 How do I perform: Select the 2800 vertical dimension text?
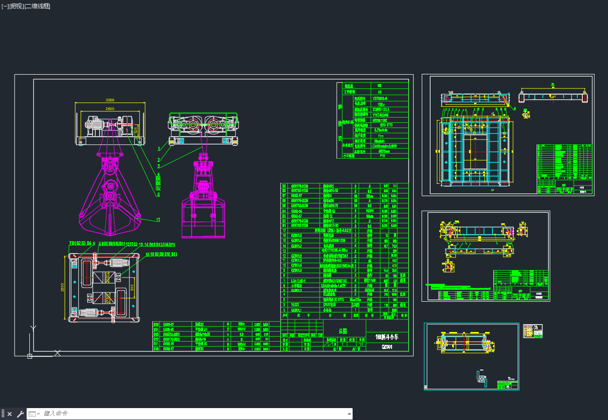[x=62, y=287]
